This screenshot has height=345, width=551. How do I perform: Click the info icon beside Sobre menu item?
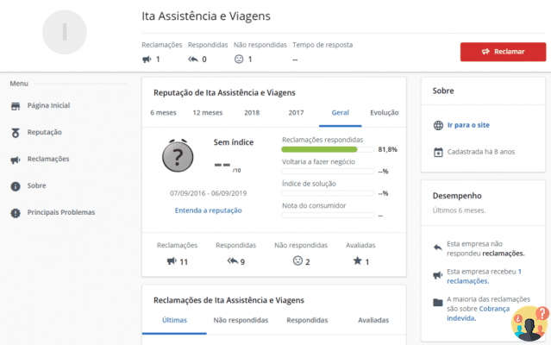16,186
